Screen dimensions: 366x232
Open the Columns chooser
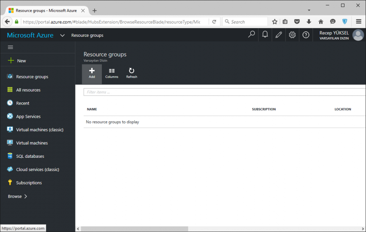click(x=112, y=74)
